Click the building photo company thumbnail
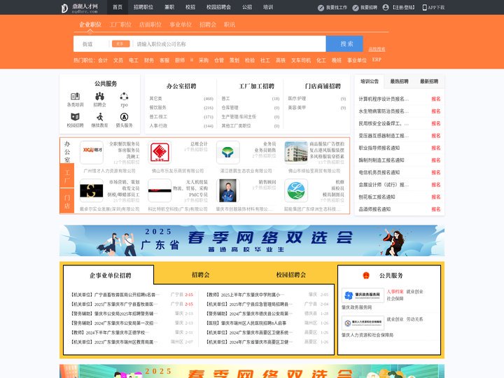Viewport: 504px width, 378px height. point(296,153)
